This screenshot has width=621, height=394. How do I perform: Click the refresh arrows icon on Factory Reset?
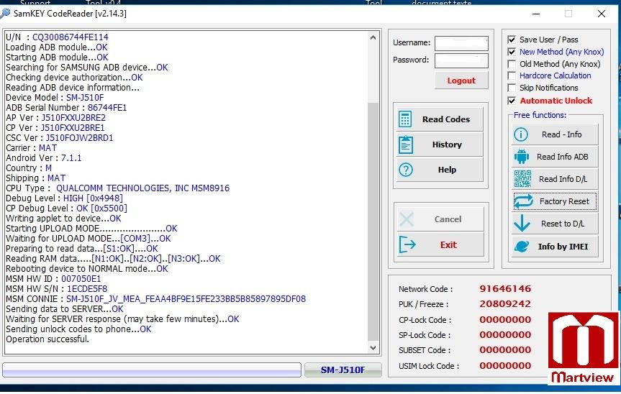[x=524, y=201]
